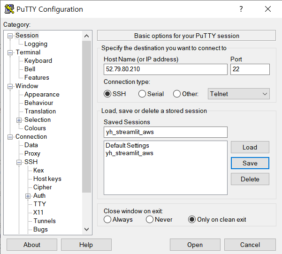Image resolution: width=282 pixels, height=254 pixels.
Task: Click the Saved Sessions name field
Action: coord(166,132)
